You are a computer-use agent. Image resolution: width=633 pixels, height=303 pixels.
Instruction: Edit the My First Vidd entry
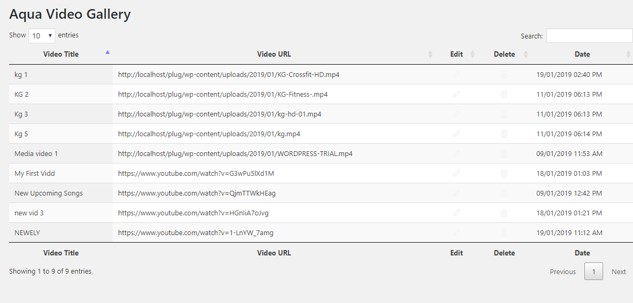coord(456,174)
